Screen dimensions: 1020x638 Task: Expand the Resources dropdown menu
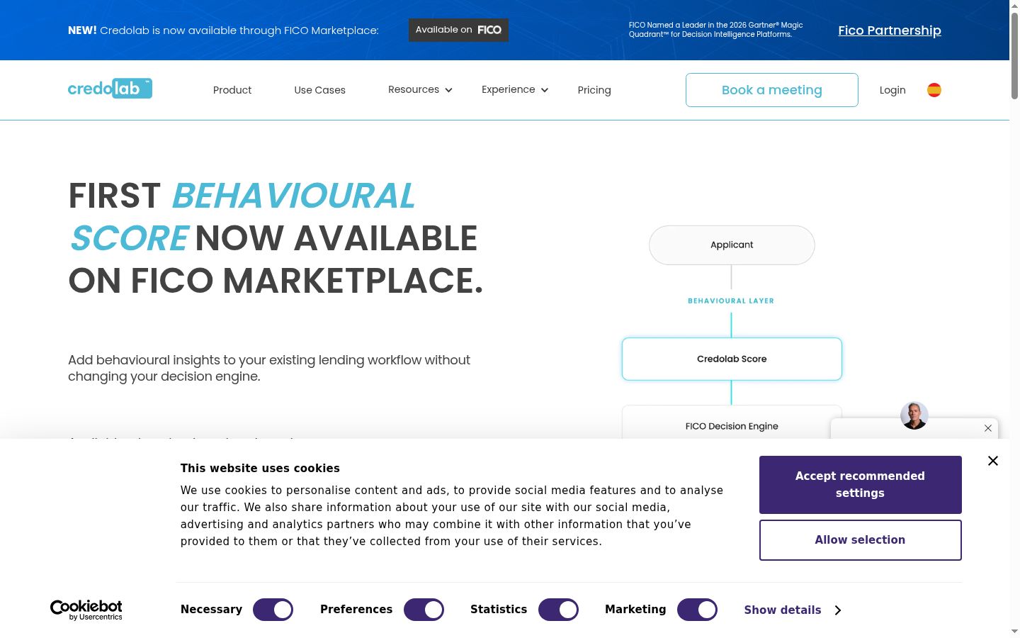420,89
